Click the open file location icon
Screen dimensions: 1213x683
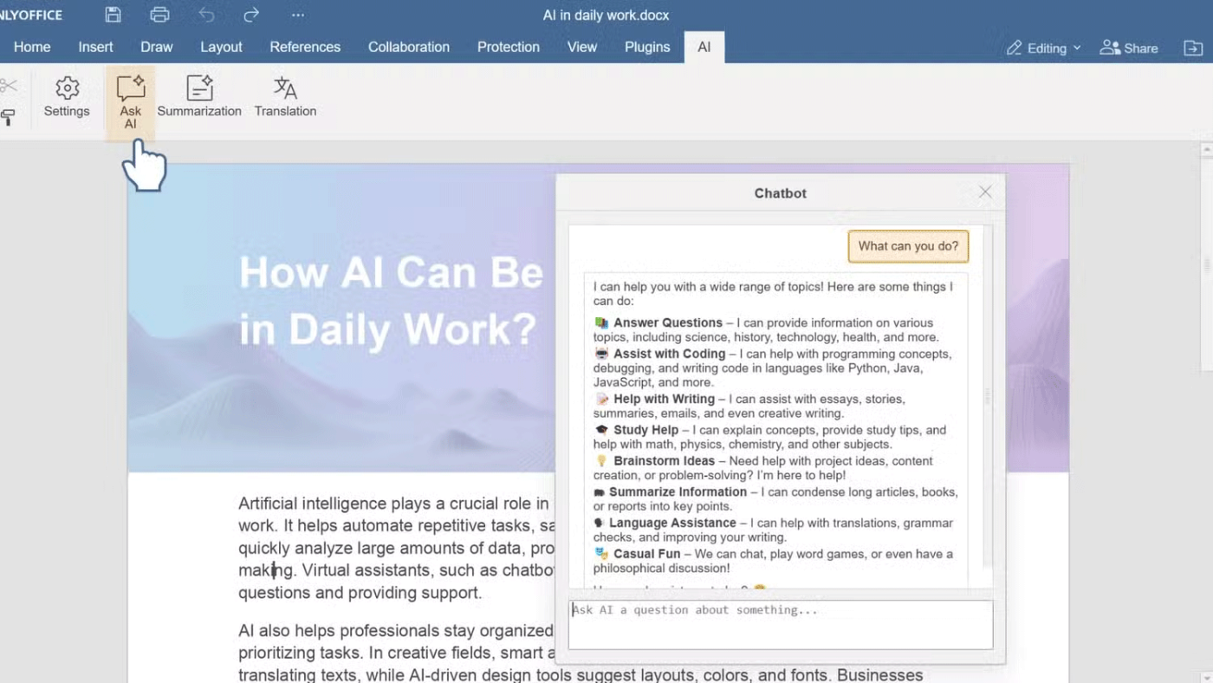pos(1193,48)
